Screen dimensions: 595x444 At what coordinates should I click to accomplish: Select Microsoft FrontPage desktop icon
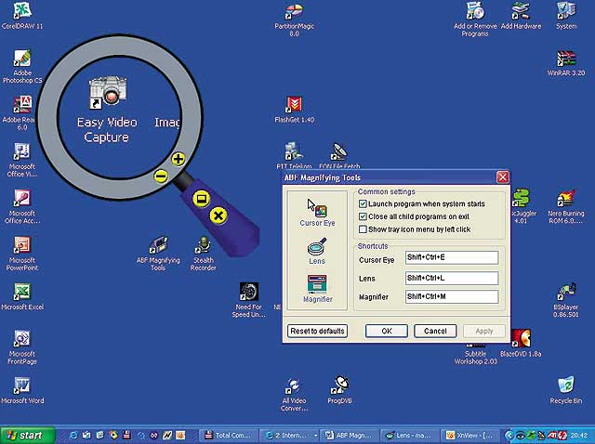pyautogui.click(x=22, y=347)
